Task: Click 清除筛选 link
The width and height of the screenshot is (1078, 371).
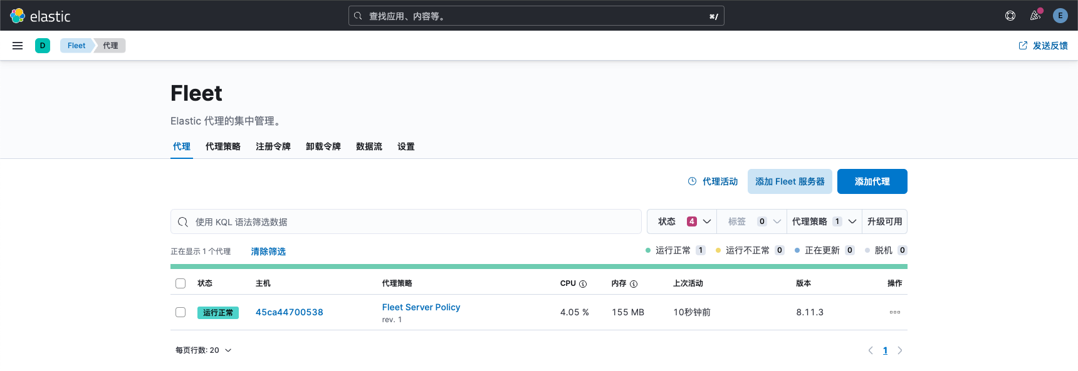Action: point(268,252)
